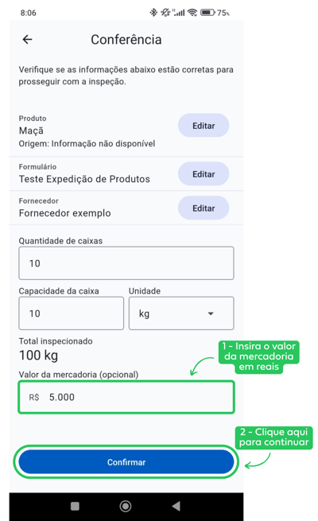Focus the Quantidade de caixas field
Viewport: 318px width, 521px height.
pyautogui.click(x=126, y=263)
